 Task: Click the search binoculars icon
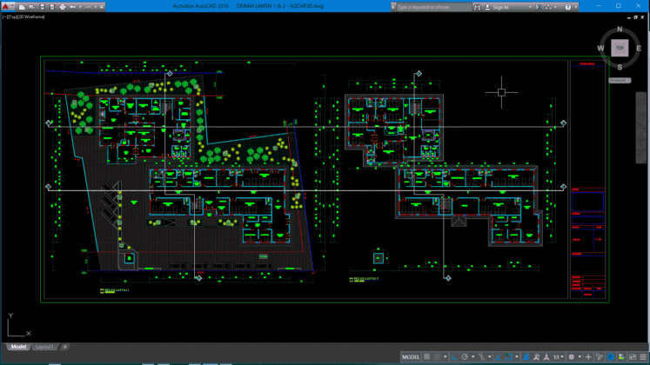(x=478, y=7)
